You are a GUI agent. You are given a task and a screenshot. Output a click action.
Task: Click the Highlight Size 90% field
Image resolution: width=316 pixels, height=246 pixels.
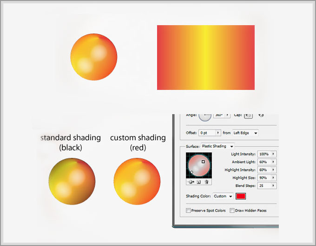point(264,178)
